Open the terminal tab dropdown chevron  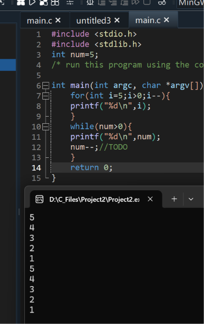tap(191, 199)
